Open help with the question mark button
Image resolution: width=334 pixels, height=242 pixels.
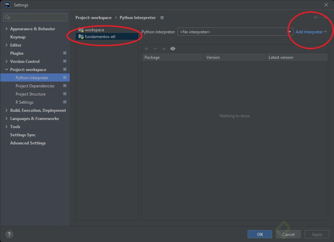[9, 234]
